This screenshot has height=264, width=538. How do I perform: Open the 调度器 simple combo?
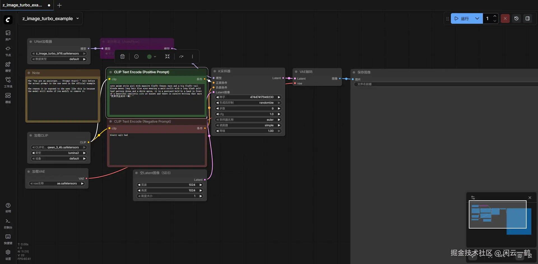point(248,125)
